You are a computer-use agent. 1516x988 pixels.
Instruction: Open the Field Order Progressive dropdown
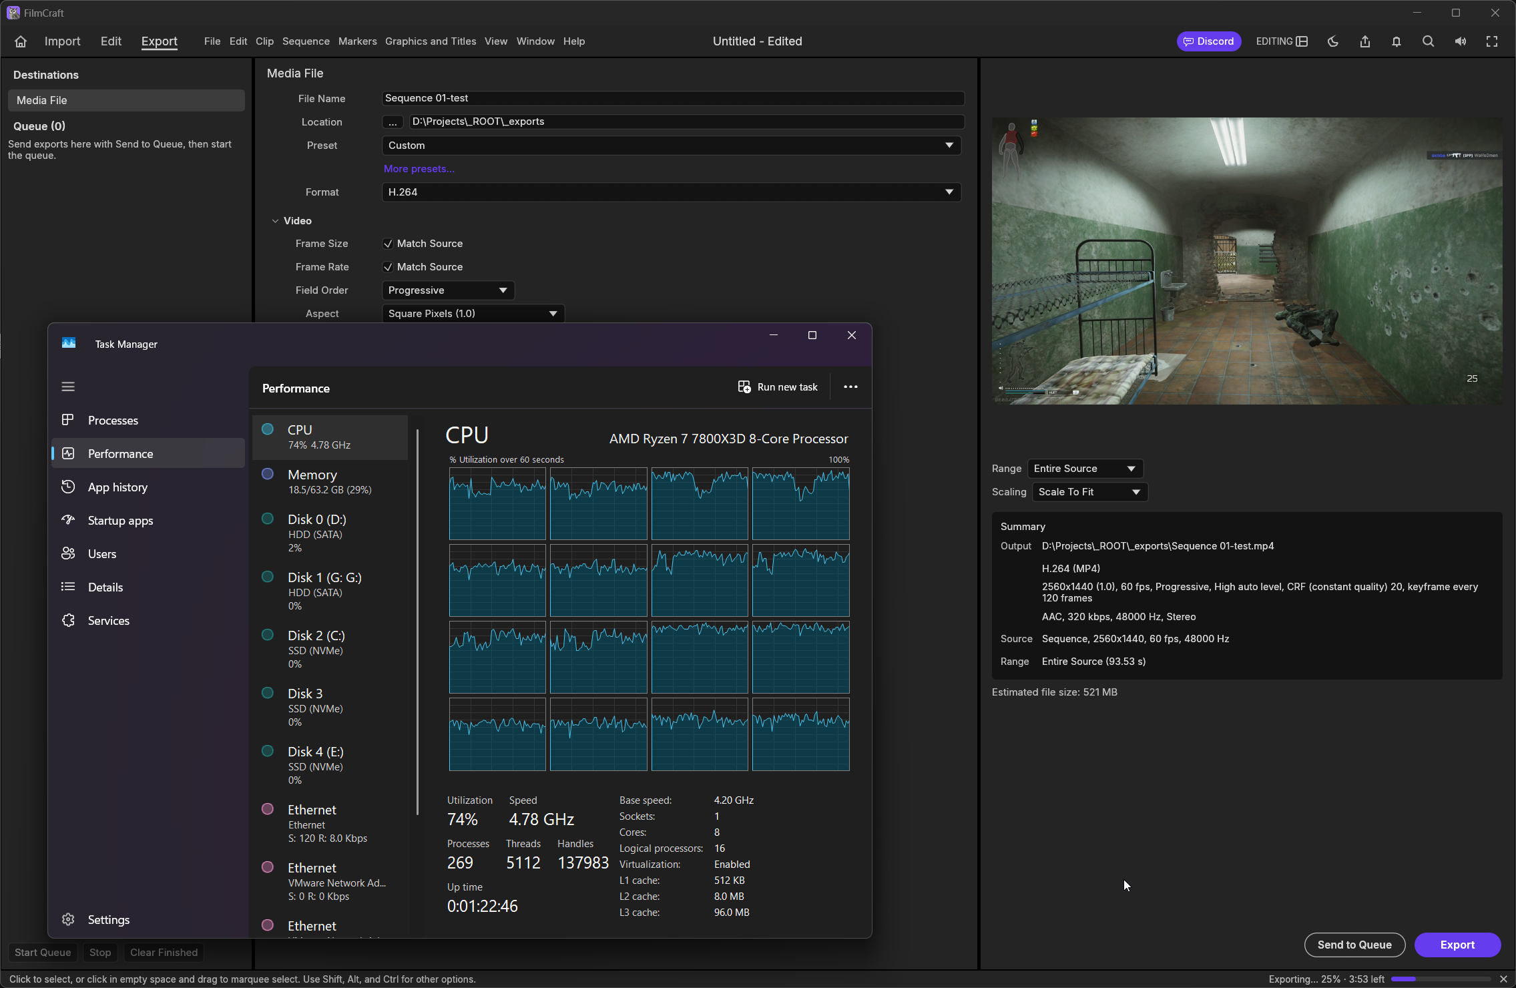pos(448,290)
